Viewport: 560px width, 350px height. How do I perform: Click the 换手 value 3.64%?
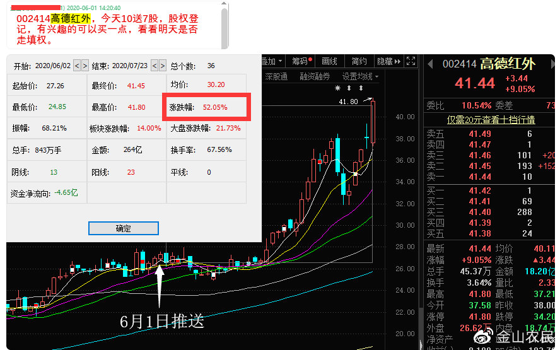(x=479, y=283)
